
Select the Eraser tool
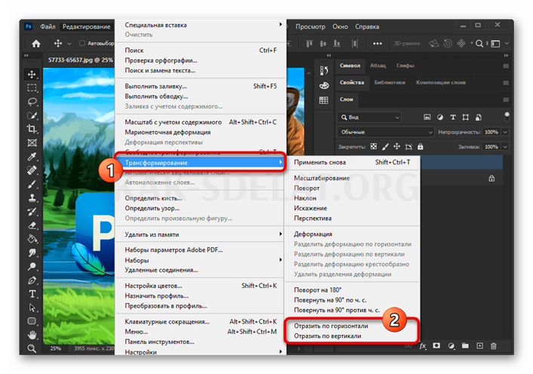(x=32, y=225)
